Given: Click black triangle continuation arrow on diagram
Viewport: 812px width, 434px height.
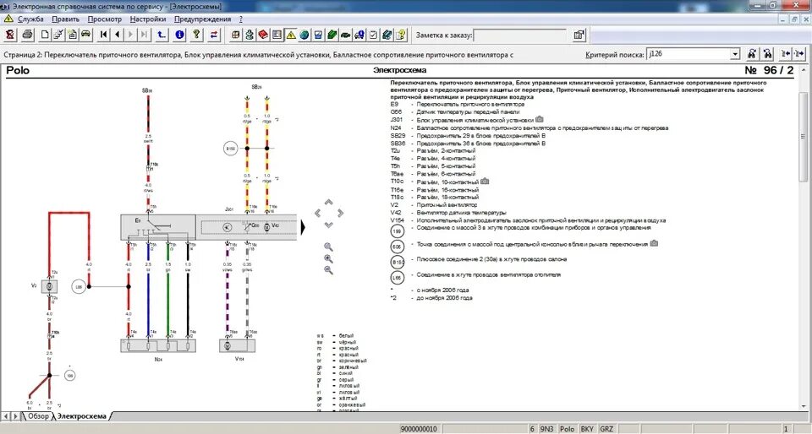Looking at the screenshot, I should 304,227.
